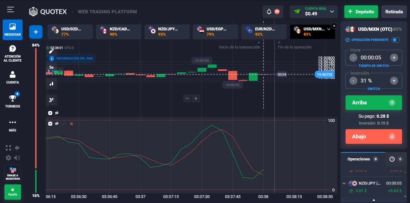Viewport: 410px width, 203px height.
Task: Click Información del Par link
Action: (75, 59)
